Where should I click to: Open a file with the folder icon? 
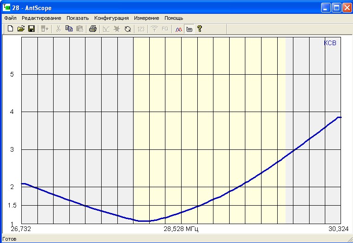(21, 29)
